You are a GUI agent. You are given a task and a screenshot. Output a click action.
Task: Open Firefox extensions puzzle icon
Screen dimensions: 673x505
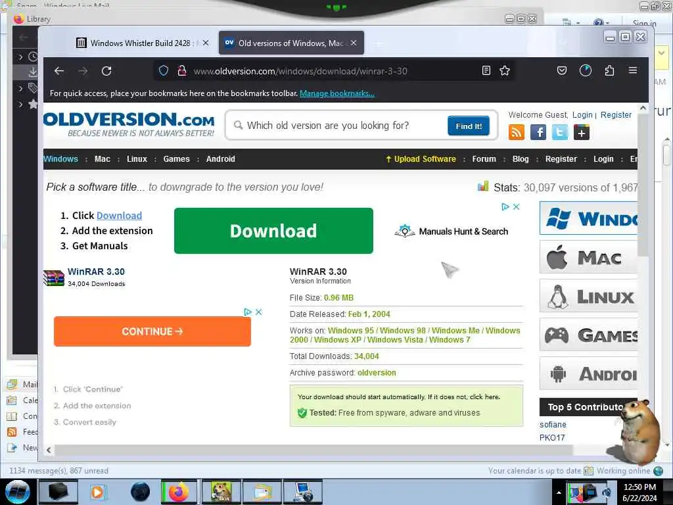click(609, 70)
